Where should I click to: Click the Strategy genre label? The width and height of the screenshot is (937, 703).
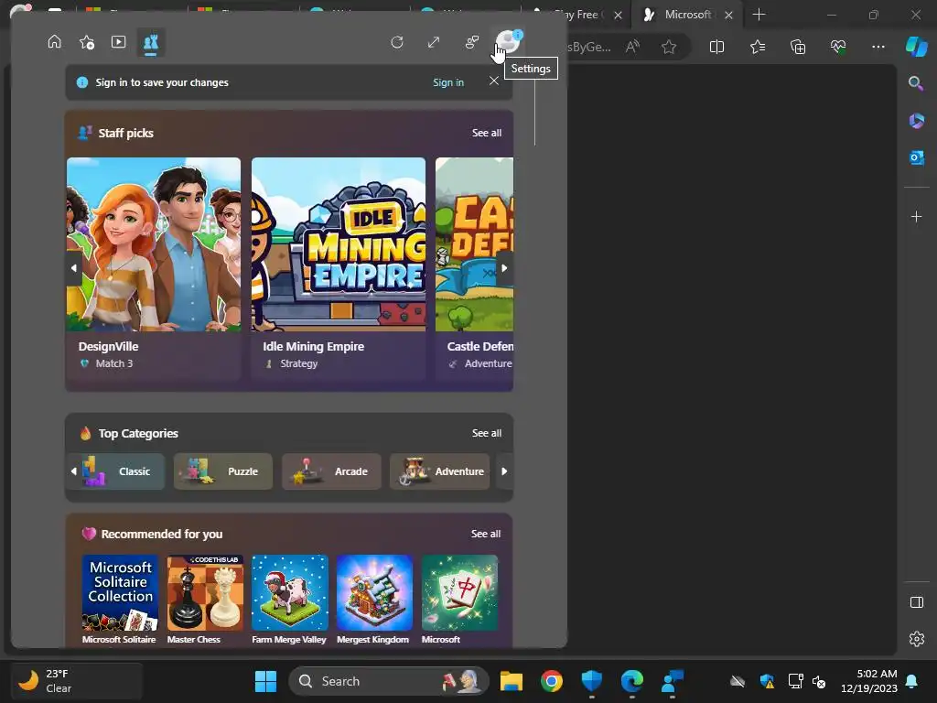[x=299, y=362]
